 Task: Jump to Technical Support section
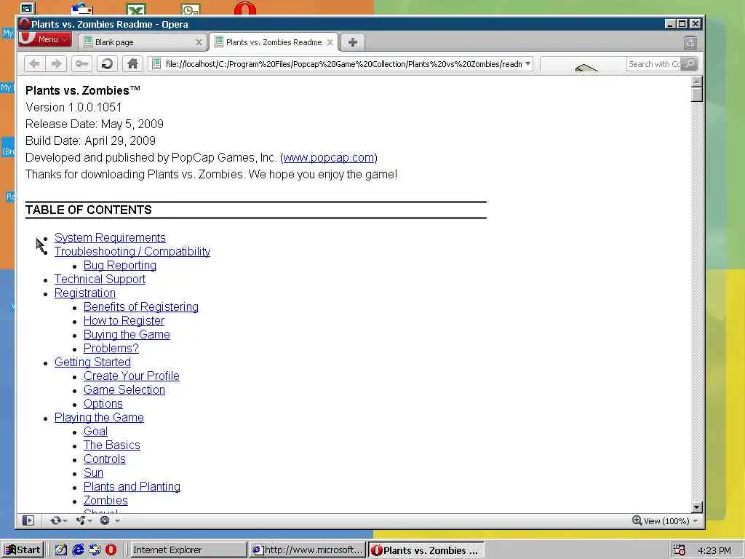click(x=100, y=279)
